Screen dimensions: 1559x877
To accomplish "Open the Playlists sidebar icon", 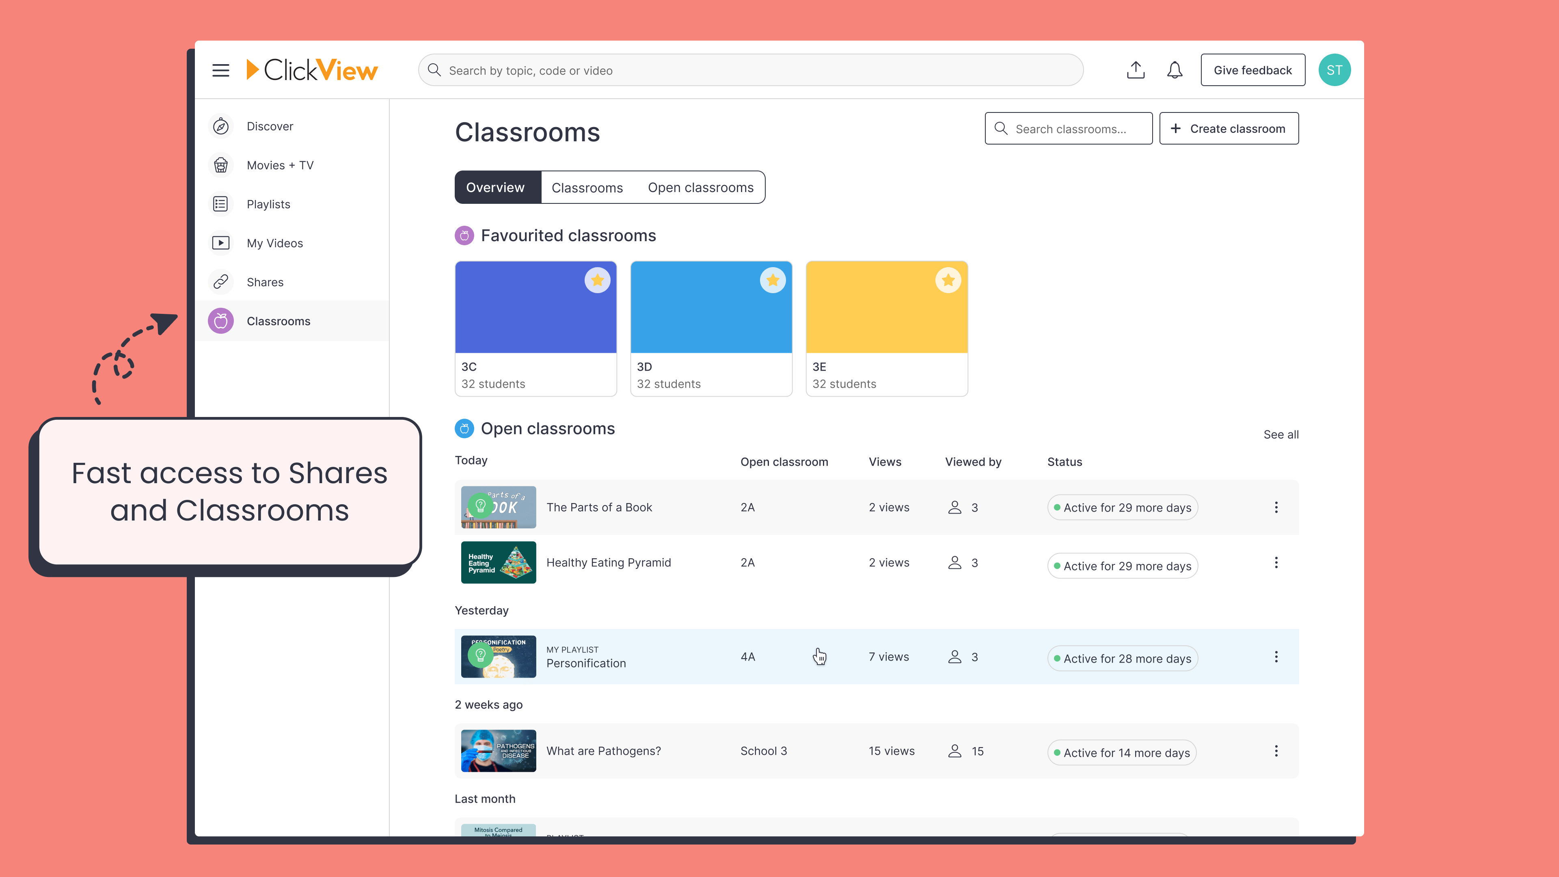I will point(221,204).
